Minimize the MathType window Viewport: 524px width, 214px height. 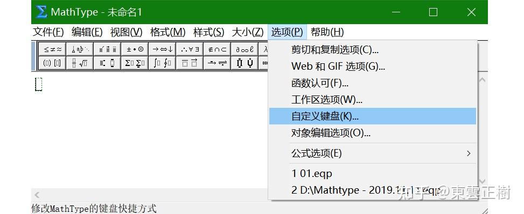pos(396,12)
